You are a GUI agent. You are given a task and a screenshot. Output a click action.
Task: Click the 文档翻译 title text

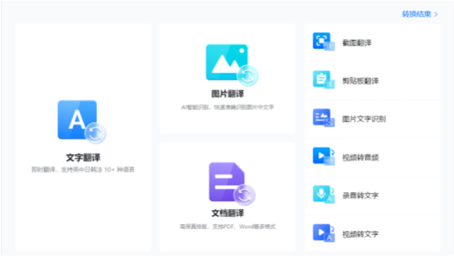click(227, 213)
